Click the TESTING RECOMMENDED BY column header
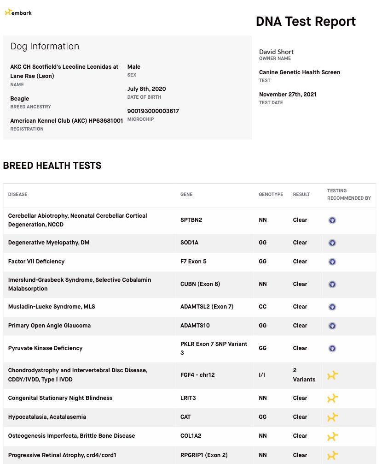 (x=348, y=194)
